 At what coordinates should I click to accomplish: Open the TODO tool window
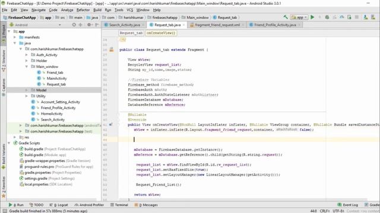pos(36,205)
